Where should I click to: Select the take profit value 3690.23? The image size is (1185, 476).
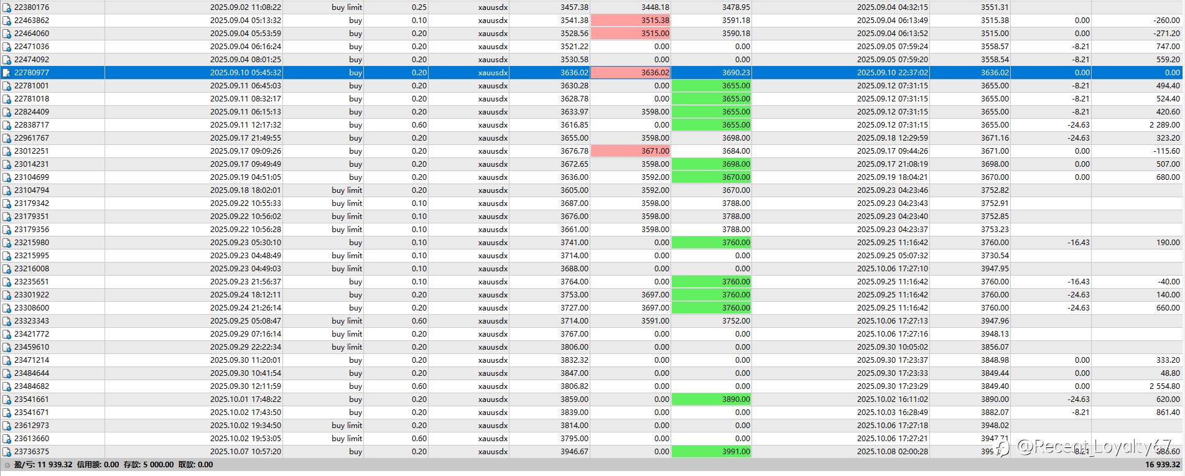coord(737,73)
